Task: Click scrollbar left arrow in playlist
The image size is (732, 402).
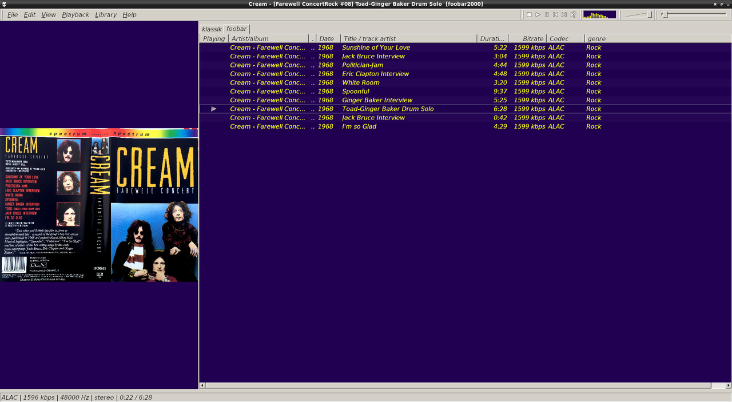Action: tap(202, 385)
